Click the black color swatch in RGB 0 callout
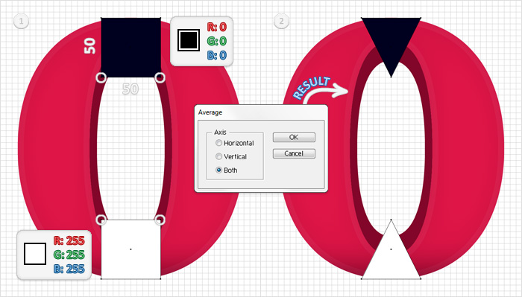Viewport: 522px width, 297px height. click(x=189, y=40)
